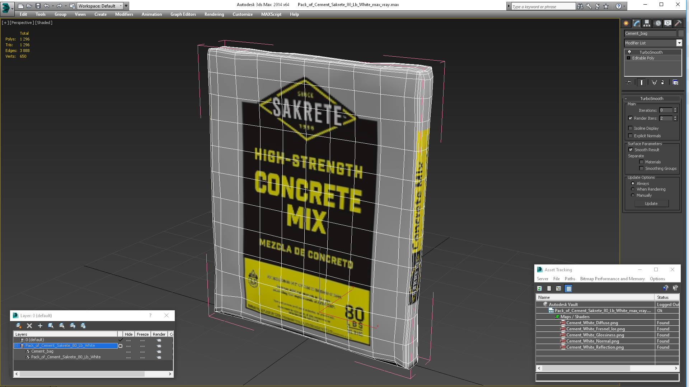The image size is (689, 387).
Task: Highlight selected objects' layers icon
Action: [62, 326]
